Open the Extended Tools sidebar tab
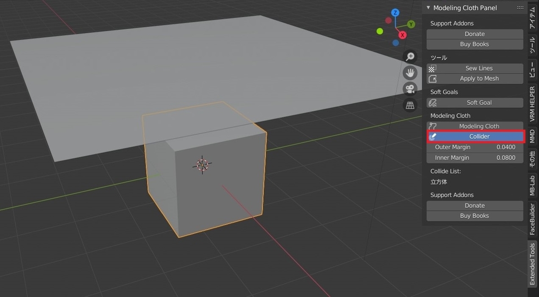The image size is (539, 297). [x=532, y=264]
